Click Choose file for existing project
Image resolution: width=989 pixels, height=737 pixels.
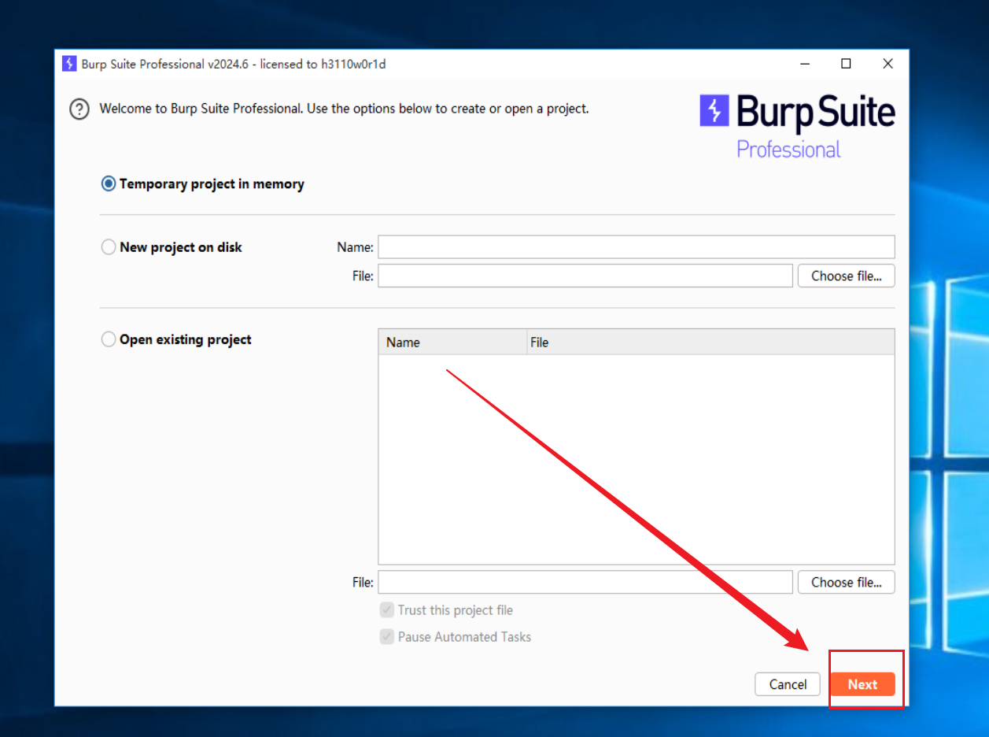(847, 582)
